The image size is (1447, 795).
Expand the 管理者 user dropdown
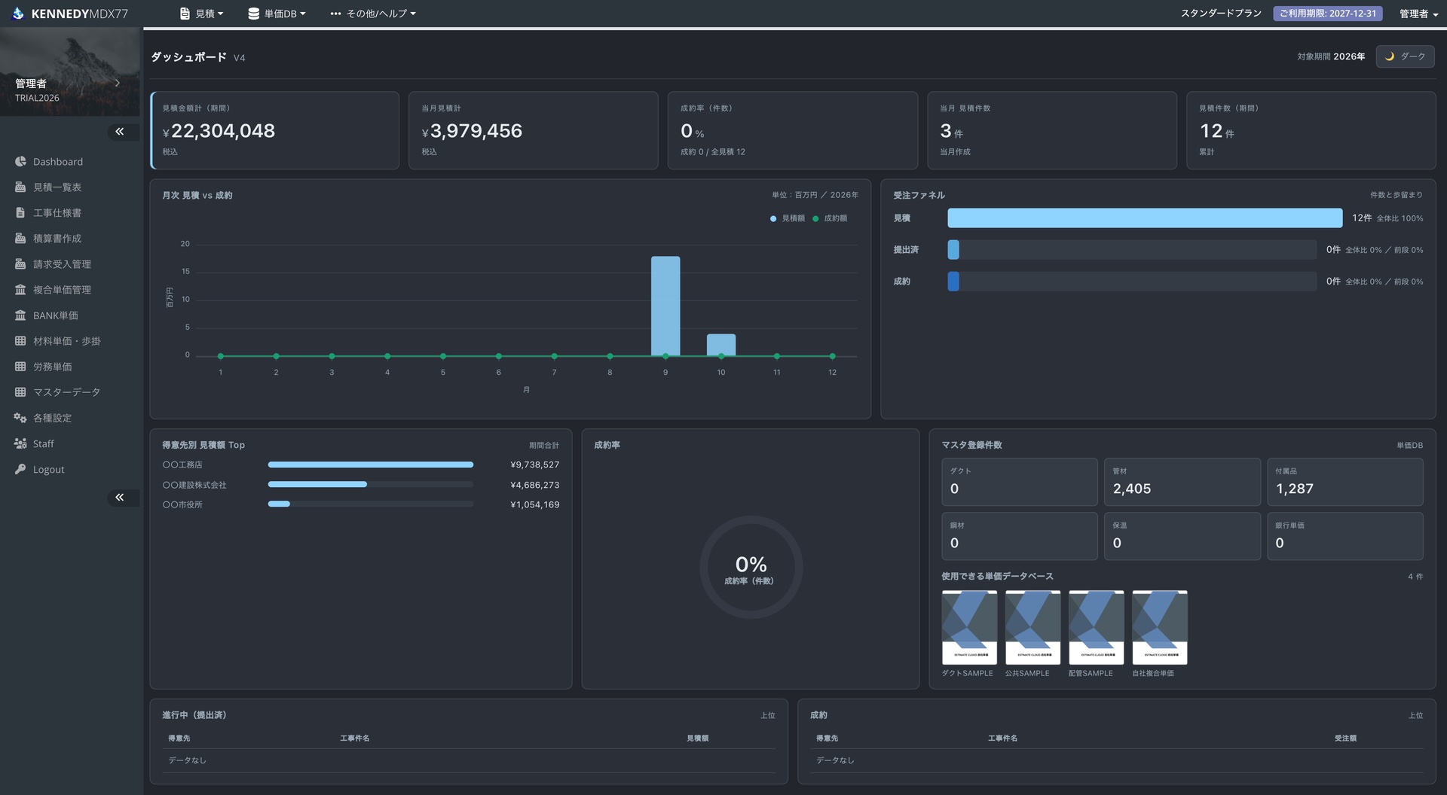click(x=1418, y=14)
